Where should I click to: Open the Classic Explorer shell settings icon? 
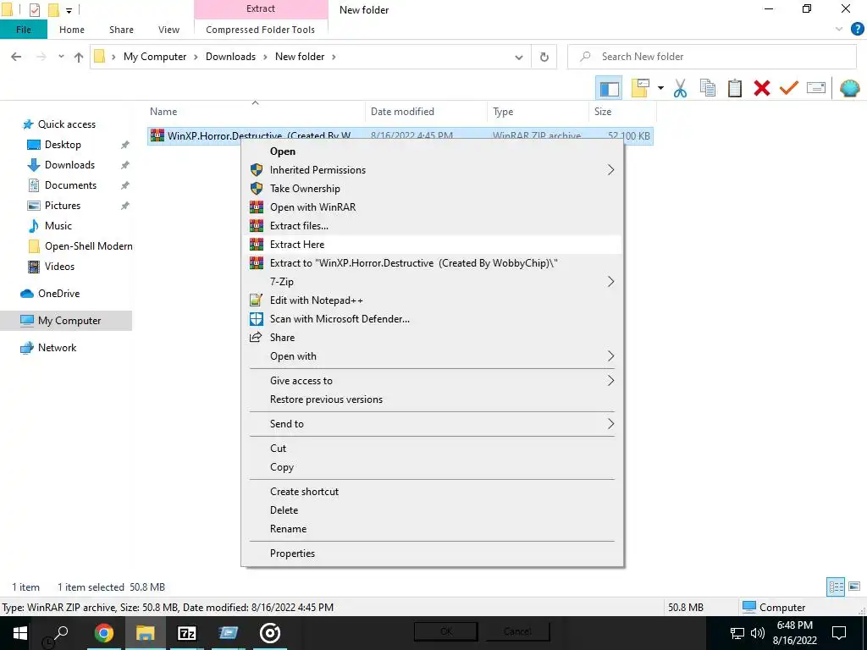click(849, 88)
